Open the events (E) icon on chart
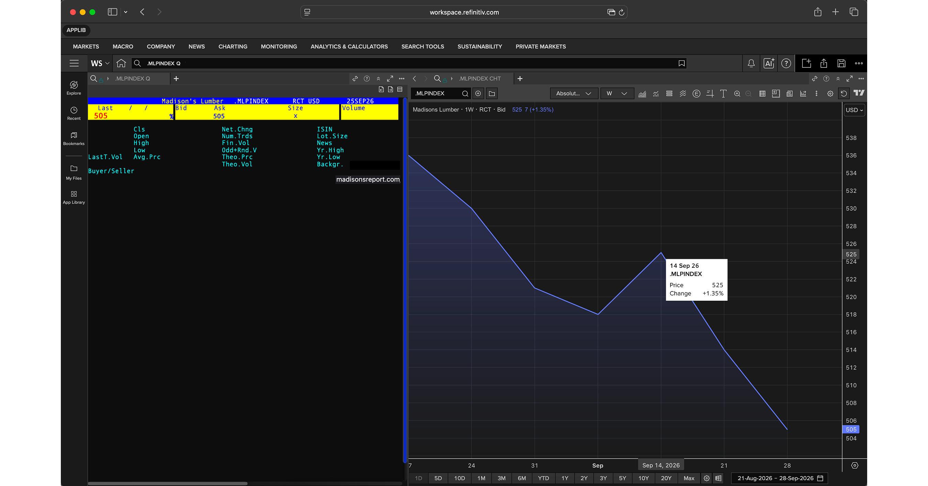Screen dimensions: 928x486 [696, 94]
